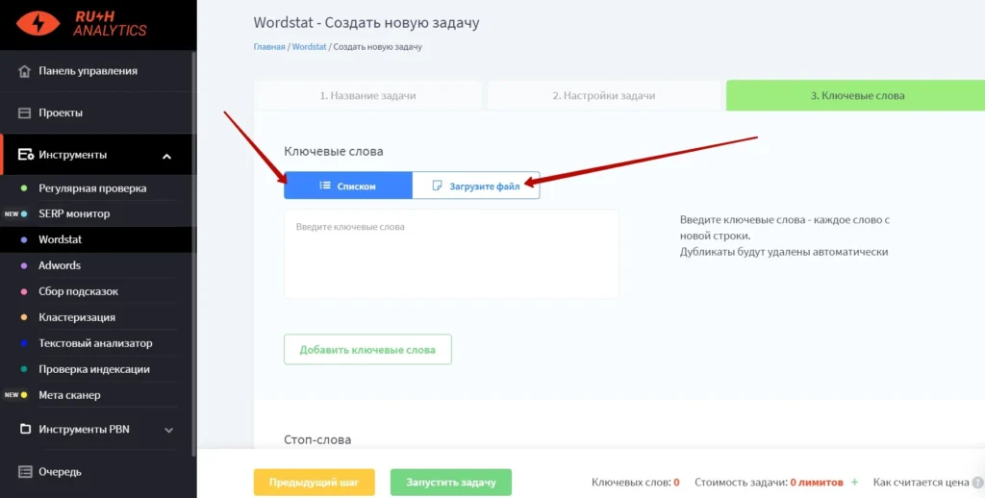Open Сбор подсказок tool

79,291
